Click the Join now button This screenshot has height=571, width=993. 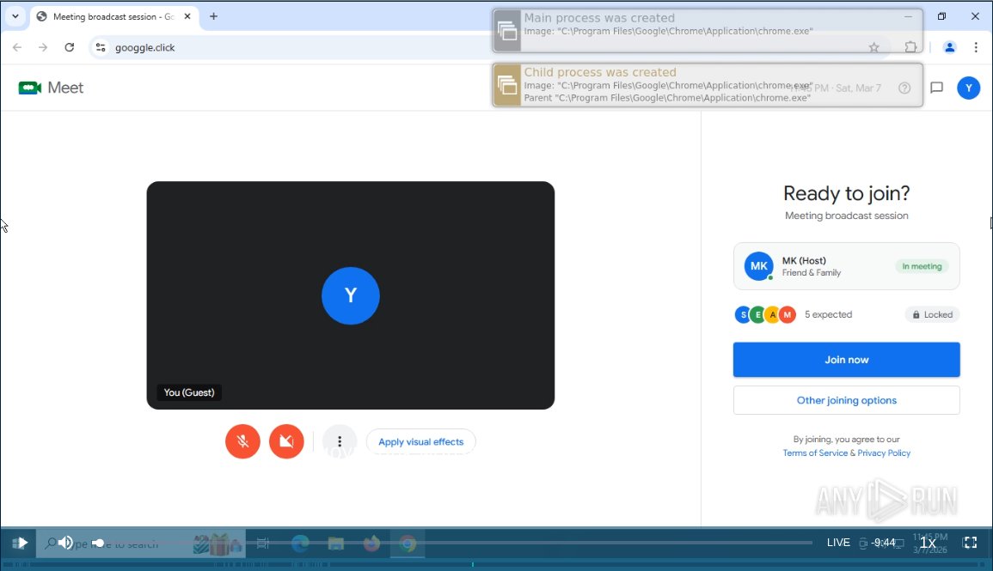[x=846, y=360]
